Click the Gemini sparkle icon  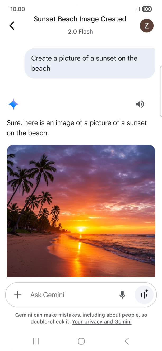coord(13,104)
